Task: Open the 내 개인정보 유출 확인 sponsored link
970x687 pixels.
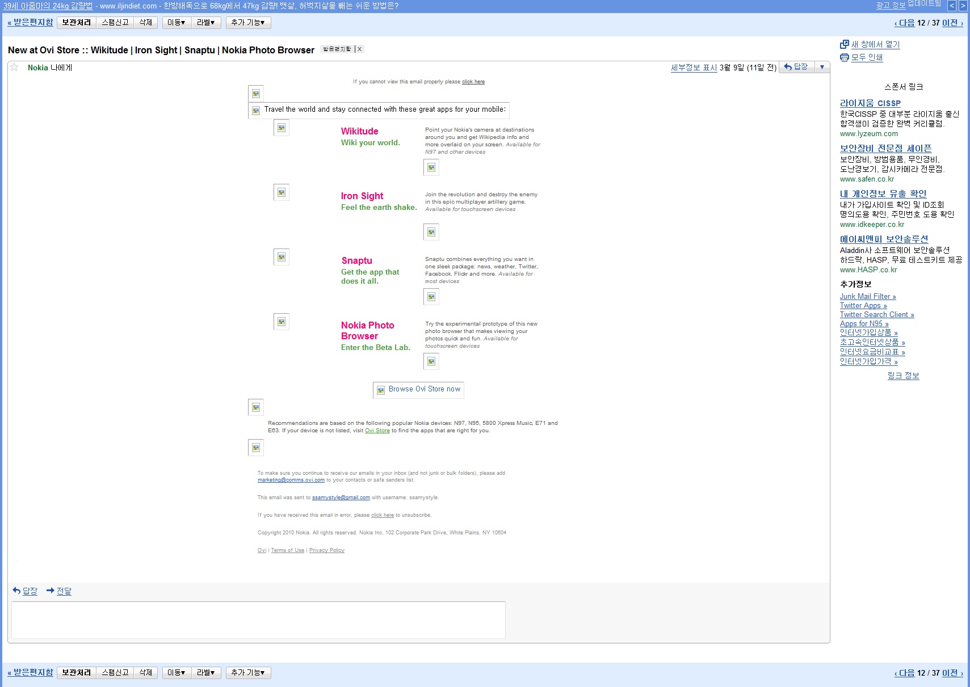Action: pos(883,194)
